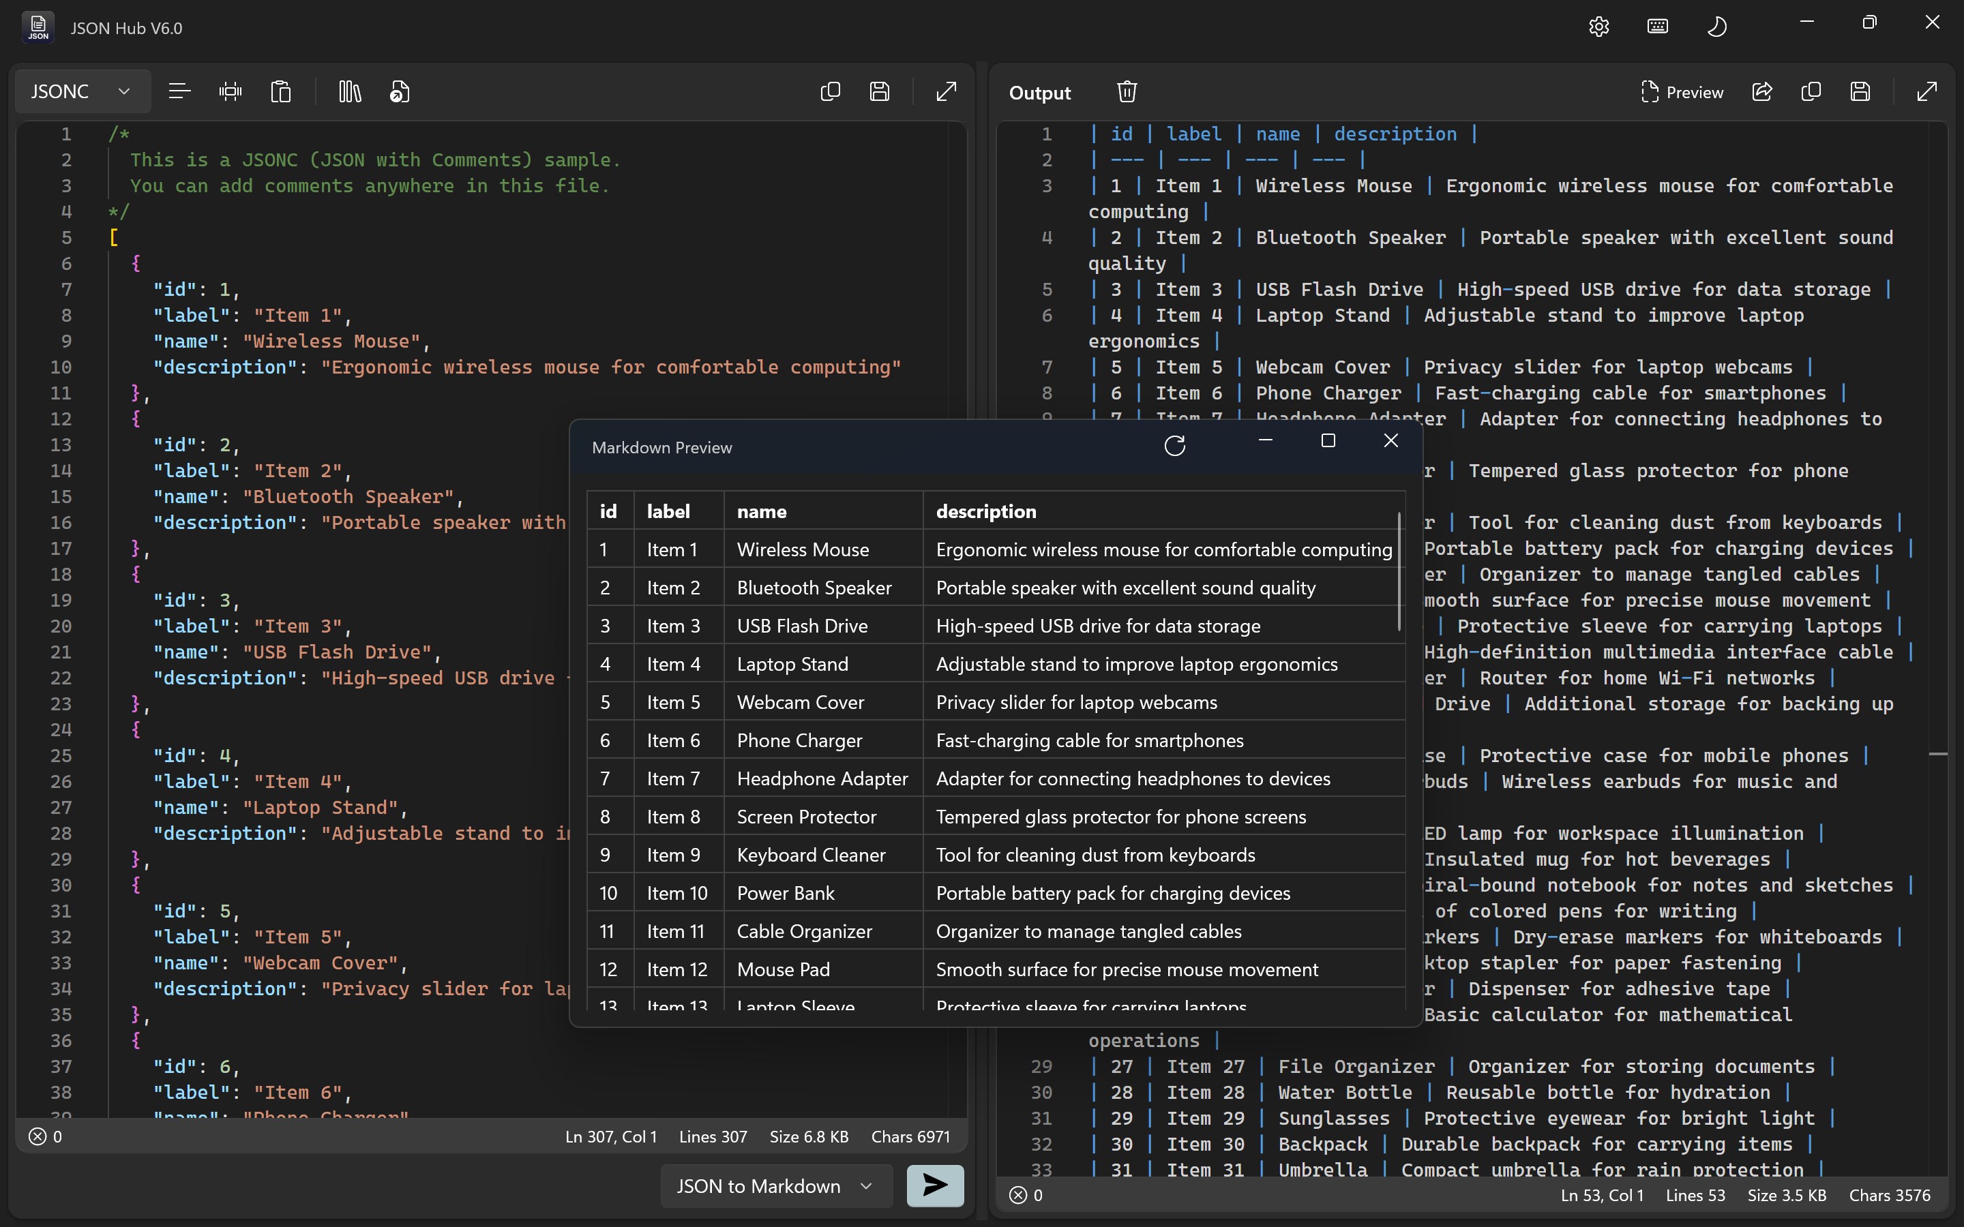The height and width of the screenshot is (1227, 1964).
Task: Copy the output markdown text
Action: pos(1812,91)
